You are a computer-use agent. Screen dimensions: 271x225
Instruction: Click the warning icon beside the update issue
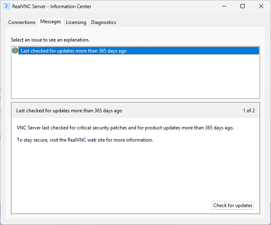[x=15, y=50]
